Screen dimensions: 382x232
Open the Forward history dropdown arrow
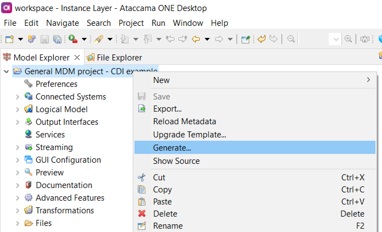point(230,39)
